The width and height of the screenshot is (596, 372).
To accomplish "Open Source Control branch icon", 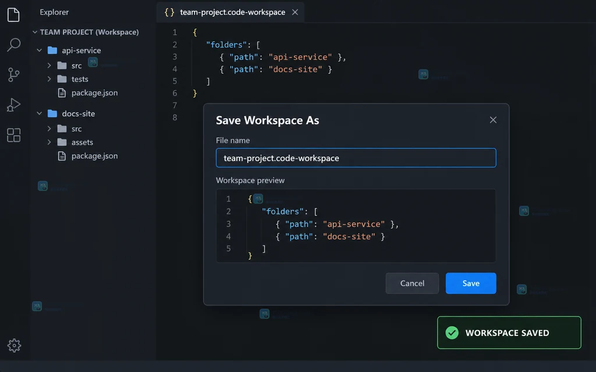I will pos(14,75).
